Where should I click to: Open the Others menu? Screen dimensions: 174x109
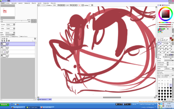click(53, 3)
